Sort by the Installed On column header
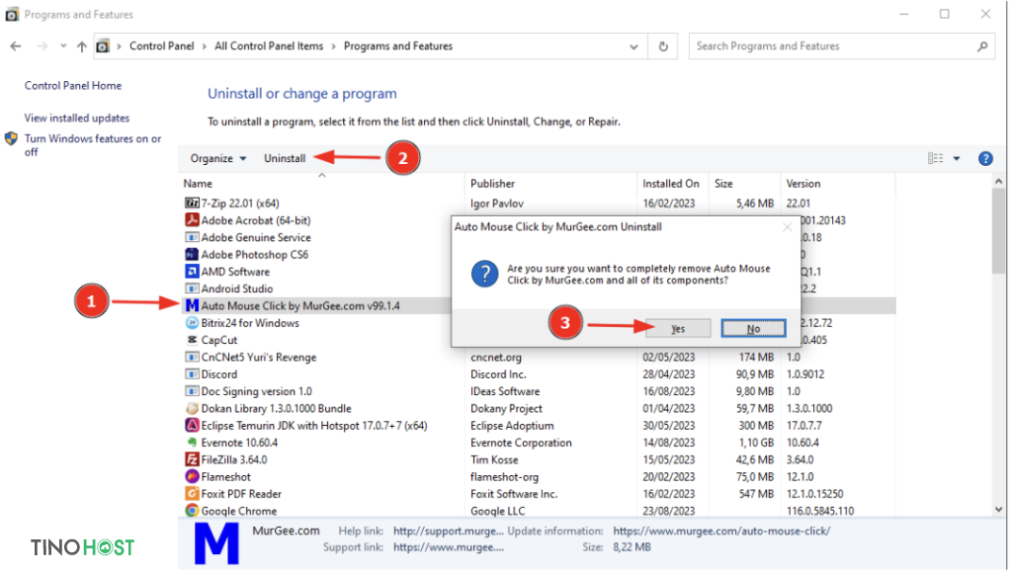This screenshot has height=574, width=1012. tap(671, 184)
